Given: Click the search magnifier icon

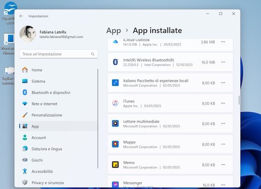Looking at the screenshot, I should pyautogui.click(x=93, y=54).
